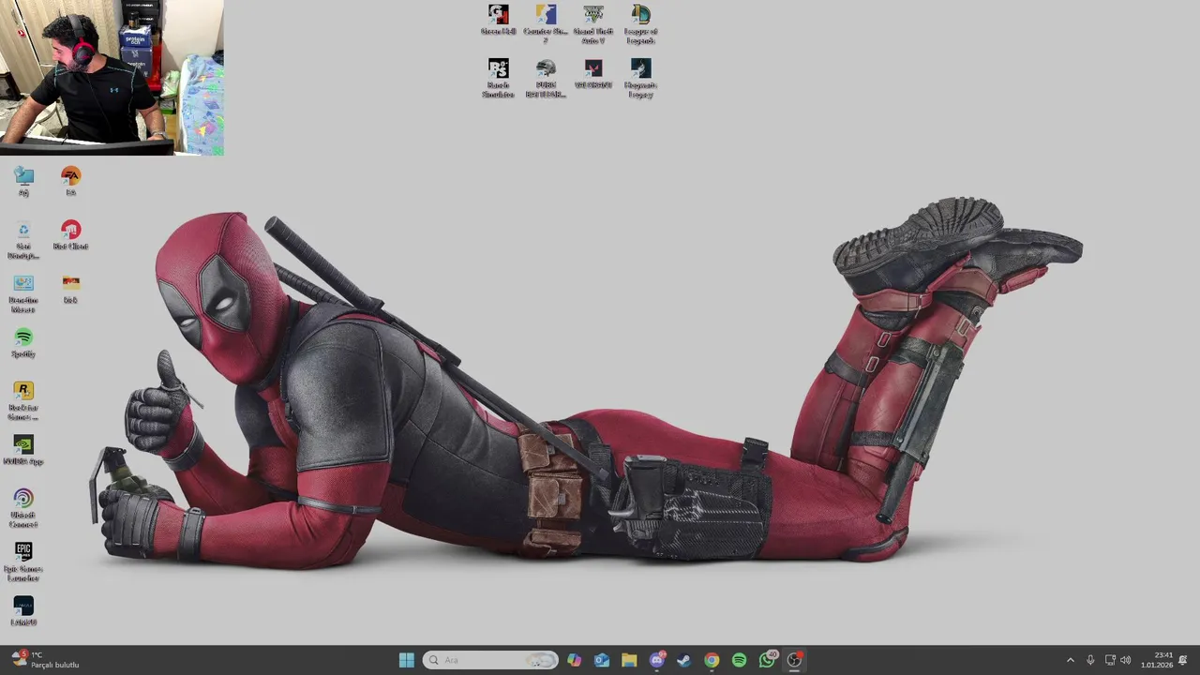Open Outlook from the taskbar
The height and width of the screenshot is (675, 1200).
(x=602, y=660)
